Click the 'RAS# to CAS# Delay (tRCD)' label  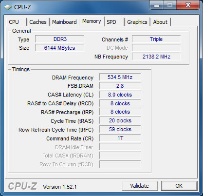tap(60, 103)
